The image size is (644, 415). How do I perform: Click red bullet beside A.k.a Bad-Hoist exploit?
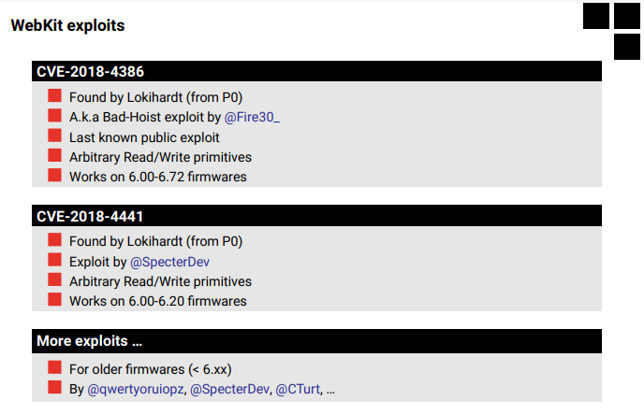pyautogui.click(x=54, y=115)
